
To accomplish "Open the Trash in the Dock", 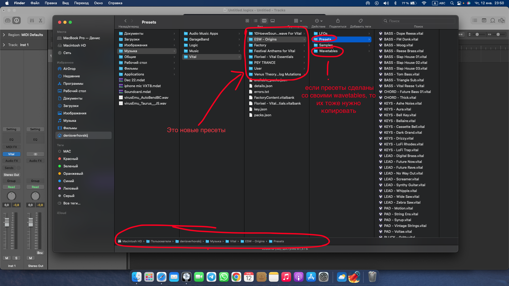I will coord(372,277).
